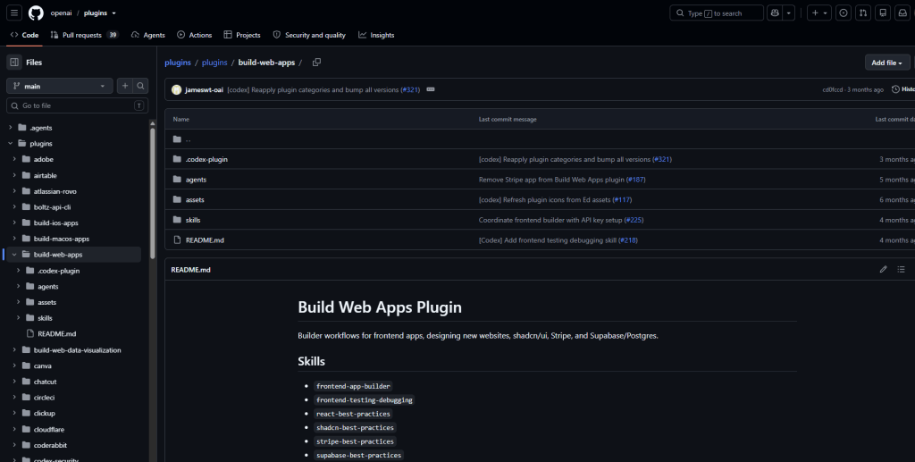The width and height of the screenshot is (915, 462).
Task: Expand the skills subfolder chevron in tree
Action: pyautogui.click(x=19, y=318)
